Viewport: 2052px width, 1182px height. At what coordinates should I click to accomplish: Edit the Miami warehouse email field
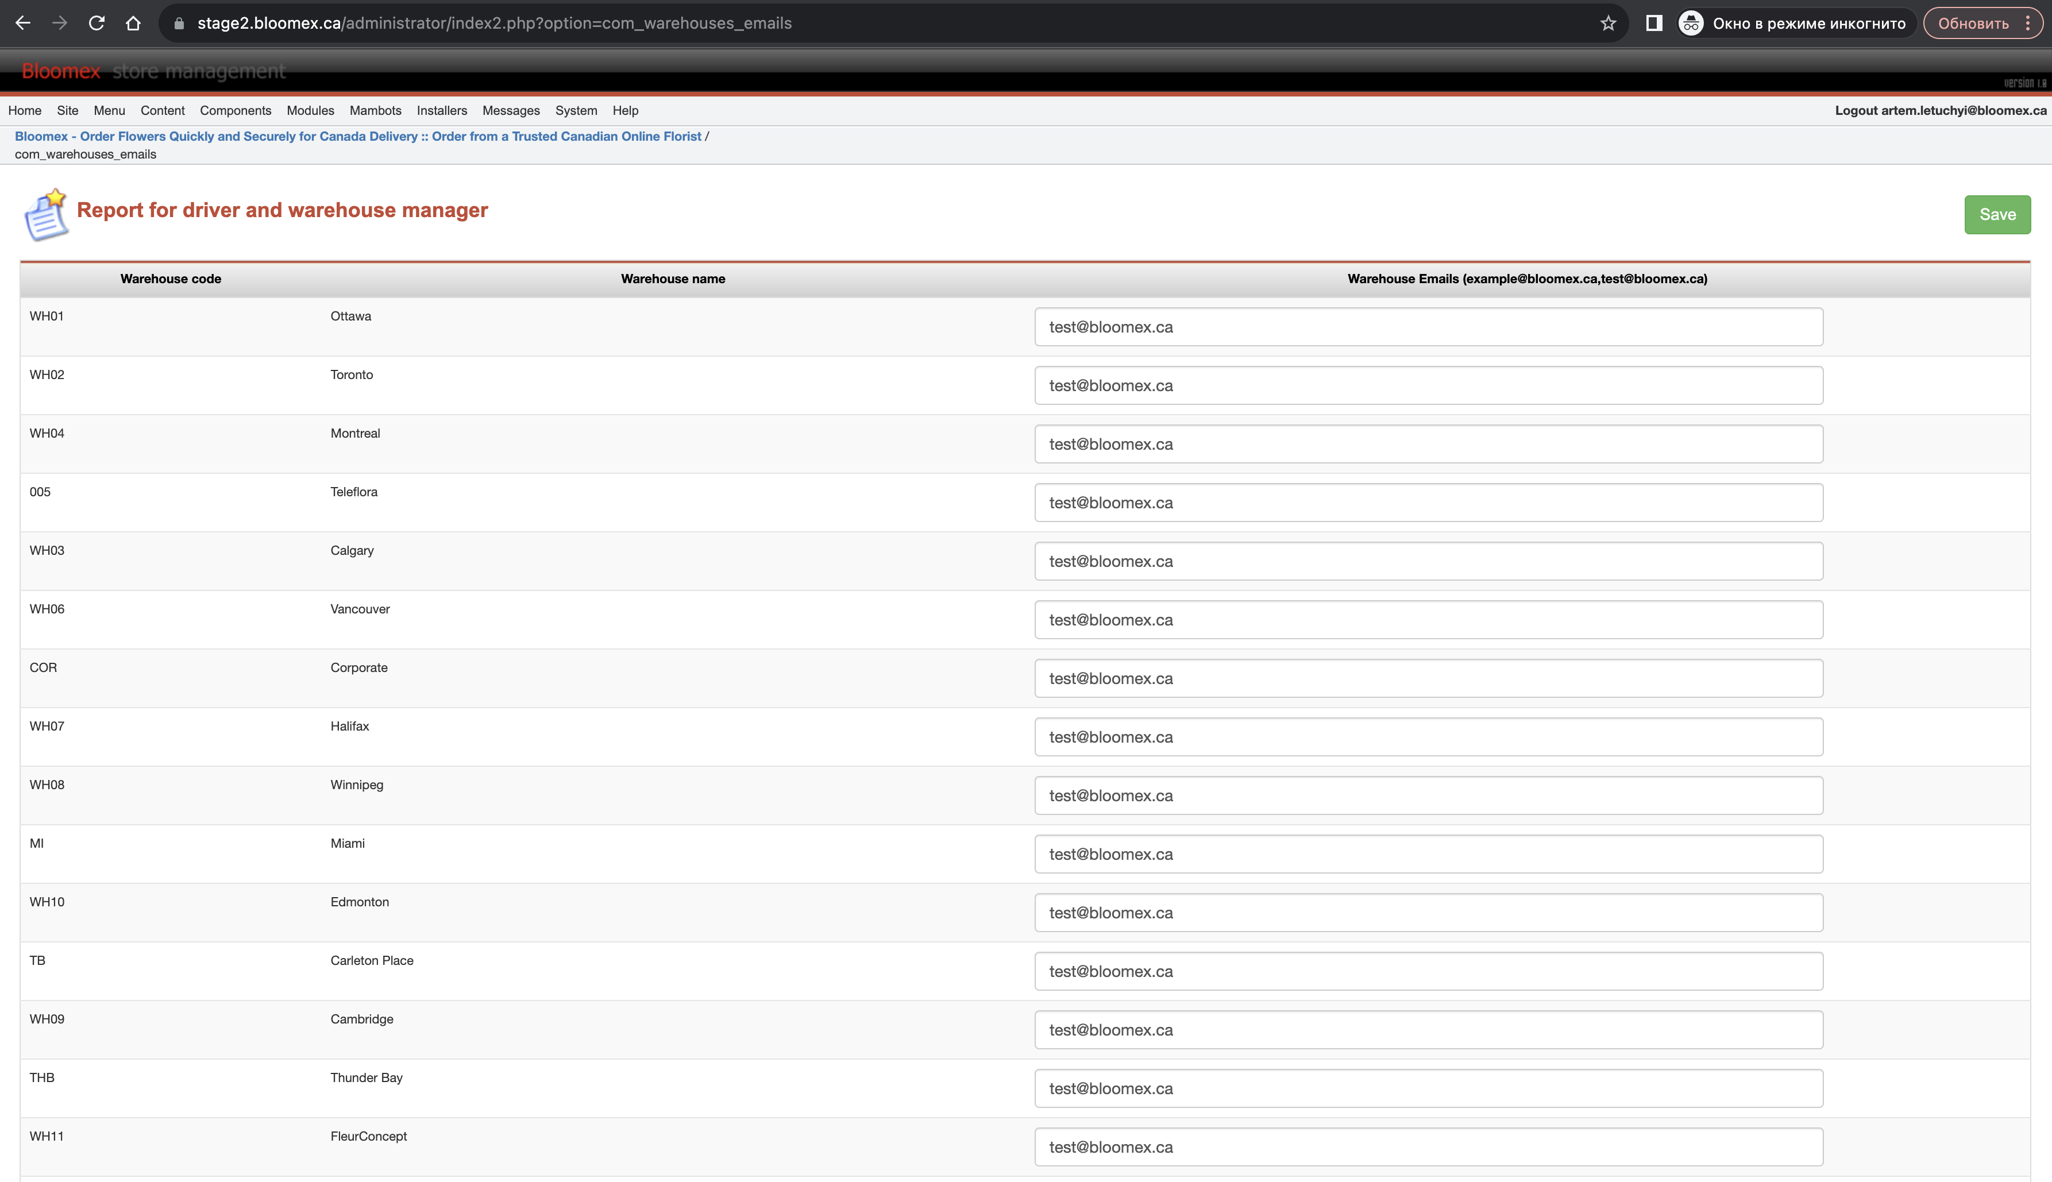pyautogui.click(x=1428, y=854)
